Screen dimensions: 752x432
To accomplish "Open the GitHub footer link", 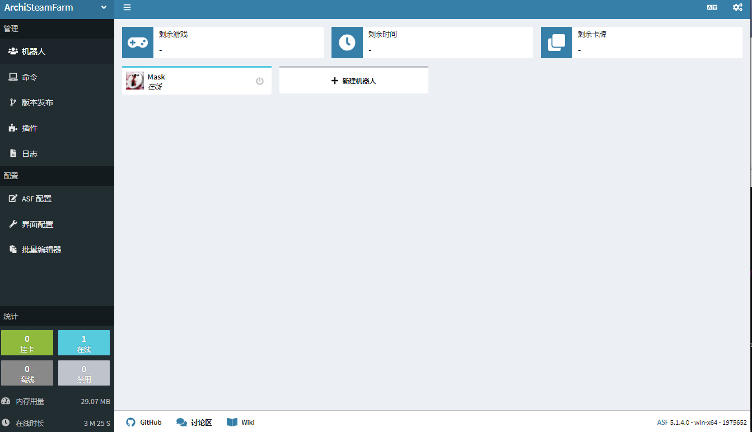I will pos(144,422).
